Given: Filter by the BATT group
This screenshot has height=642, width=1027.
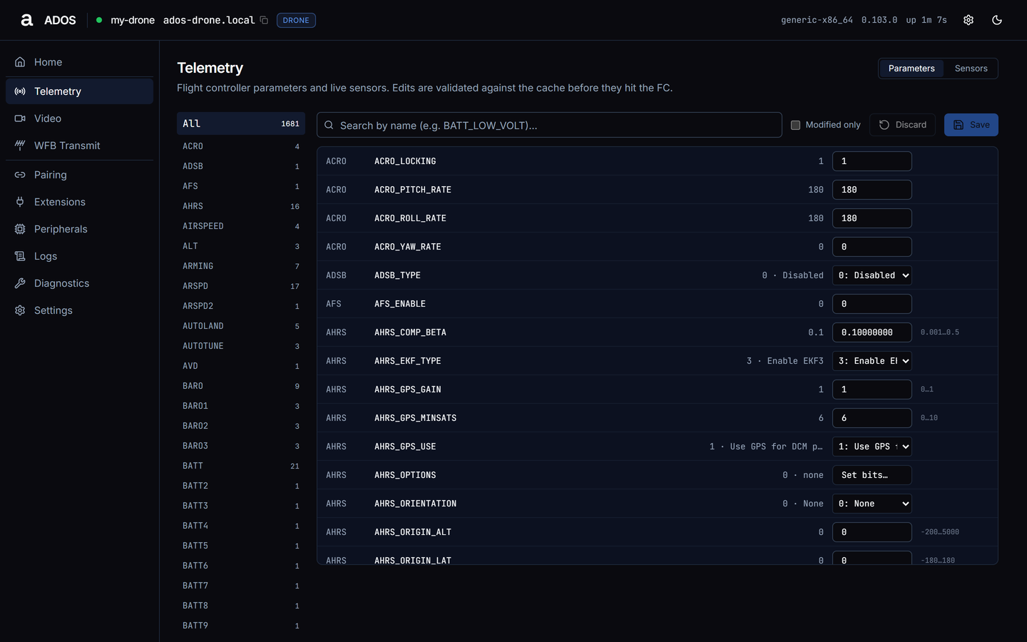Looking at the screenshot, I should [241, 466].
